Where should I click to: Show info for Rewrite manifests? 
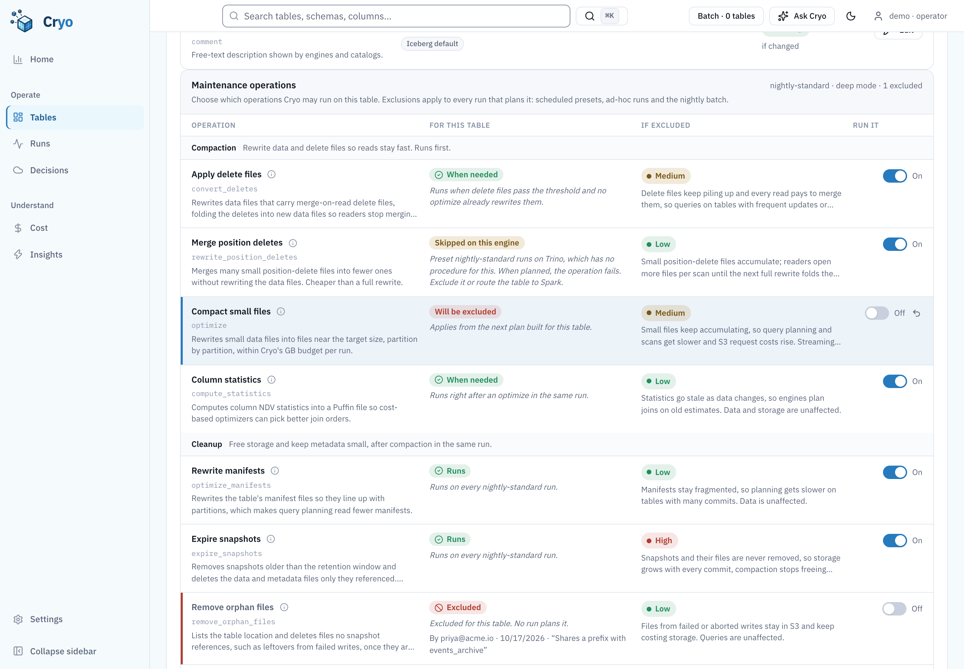tap(275, 471)
